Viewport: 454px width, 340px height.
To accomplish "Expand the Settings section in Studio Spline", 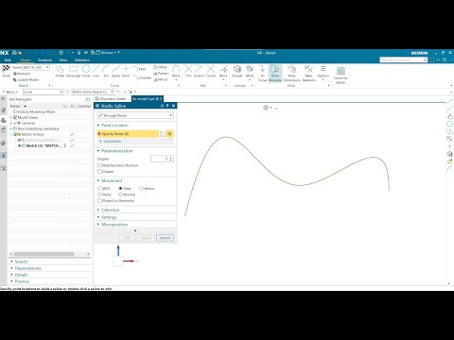I will pyautogui.click(x=98, y=217).
